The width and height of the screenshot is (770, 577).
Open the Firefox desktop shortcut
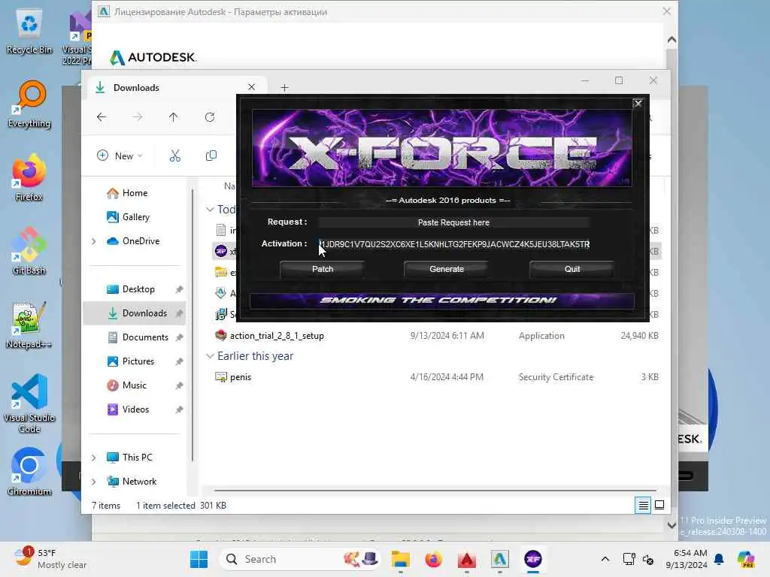(29, 177)
